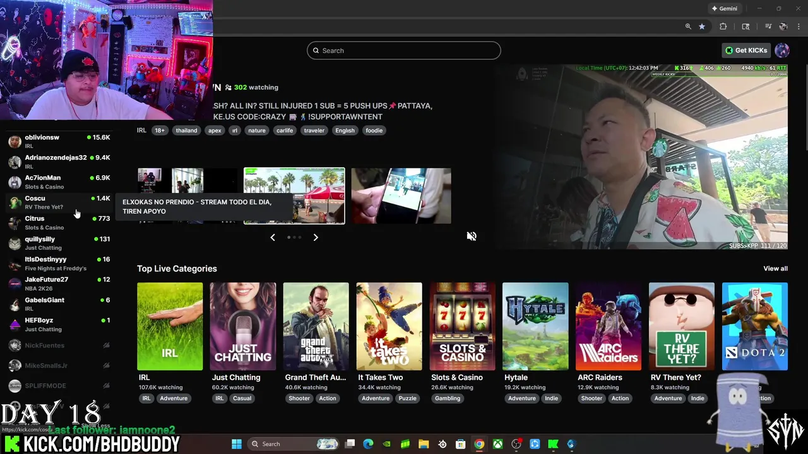Open the RV There Yet? category card

pos(682,326)
